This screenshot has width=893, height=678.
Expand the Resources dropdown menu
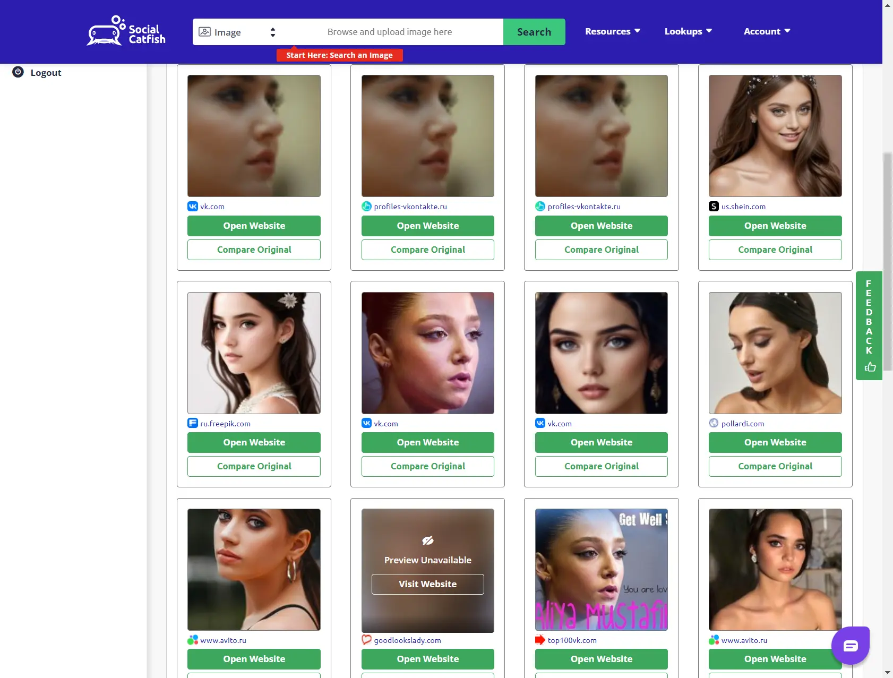612,31
